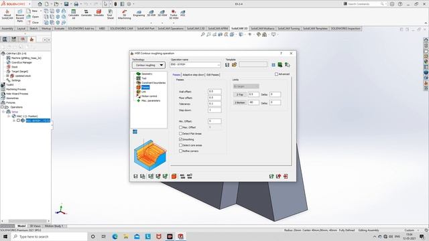429x241 pixels.
Task: Click the Windows Start button
Action: pyautogui.click(x=5, y=236)
